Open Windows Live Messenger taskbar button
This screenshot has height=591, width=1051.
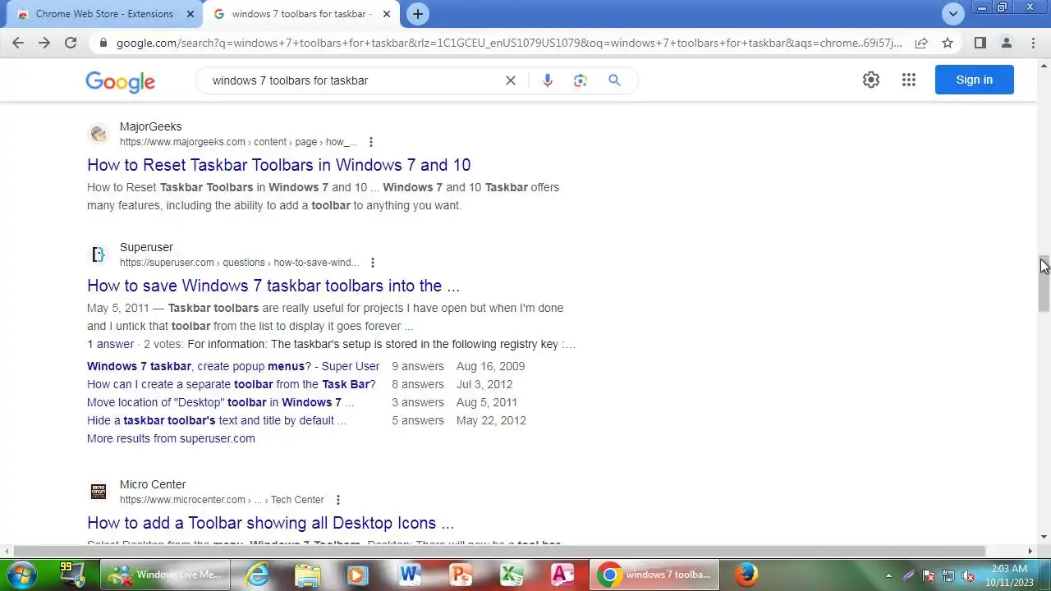[167, 575]
